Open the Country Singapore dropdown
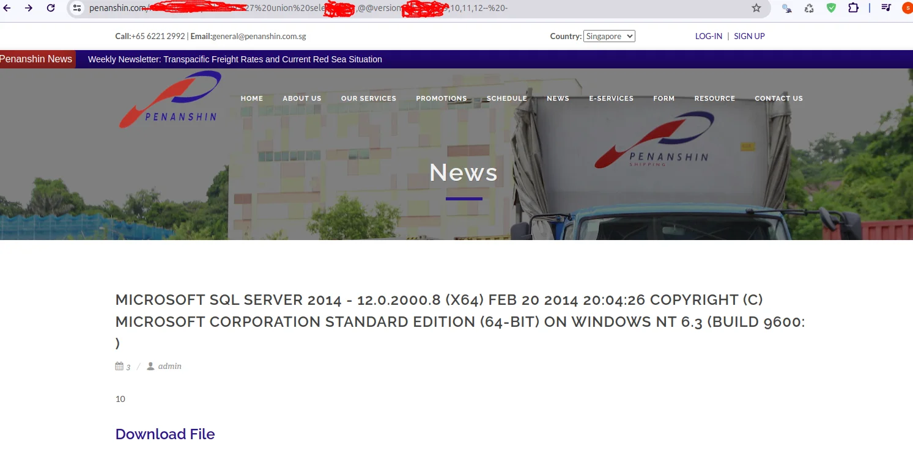Image resolution: width=913 pixels, height=460 pixels. [x=609, y=36]
